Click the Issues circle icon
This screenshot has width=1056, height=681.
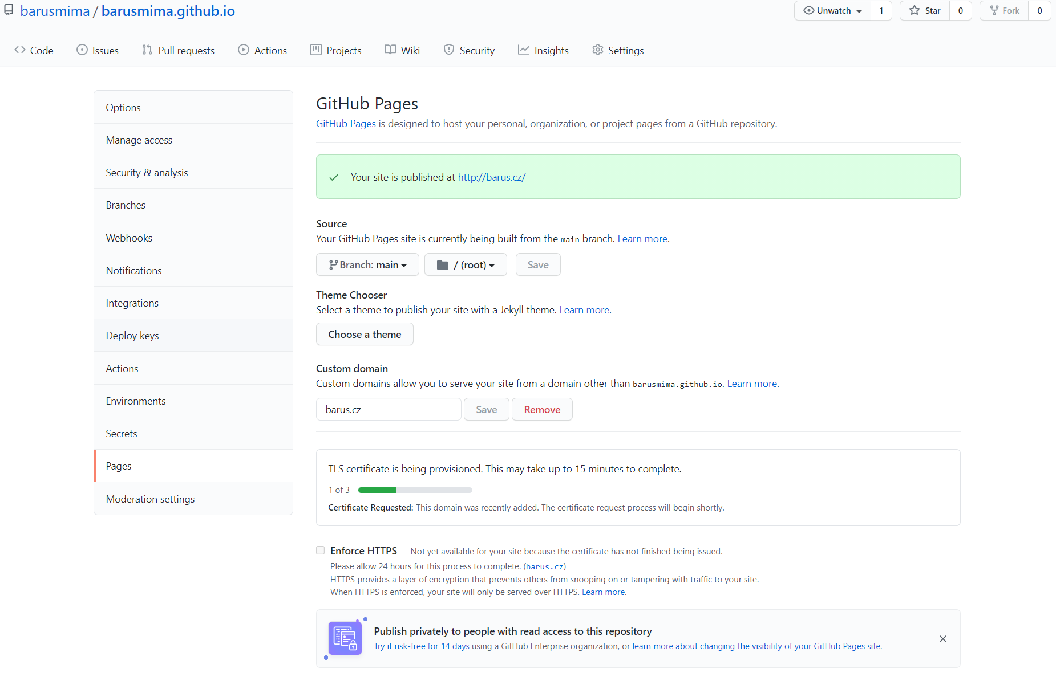pyautogui.click(x=82, y=50)
